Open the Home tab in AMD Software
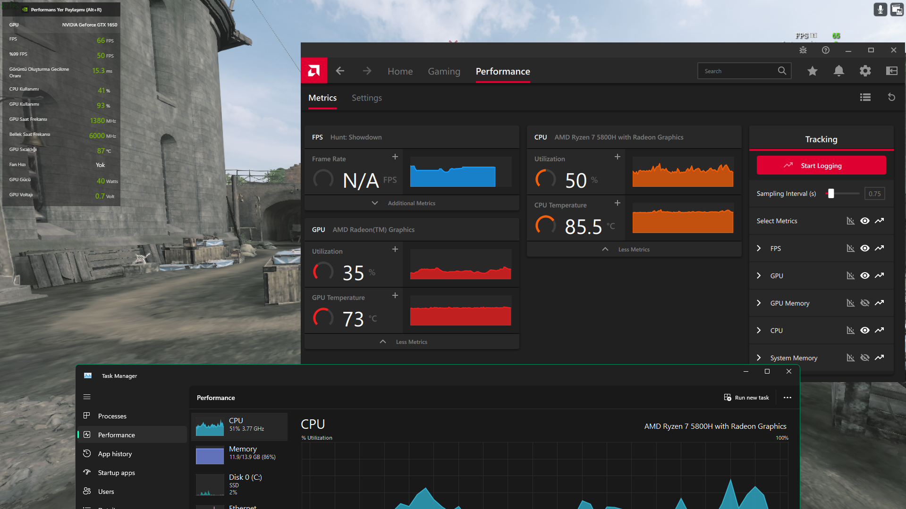This screenshot has height=509, width=906. coord(400,71)
